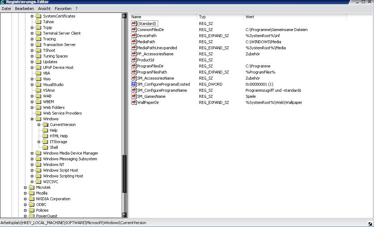Select the value '0x00000001 (1)'
374x227 pixels.
pos(259,84)
